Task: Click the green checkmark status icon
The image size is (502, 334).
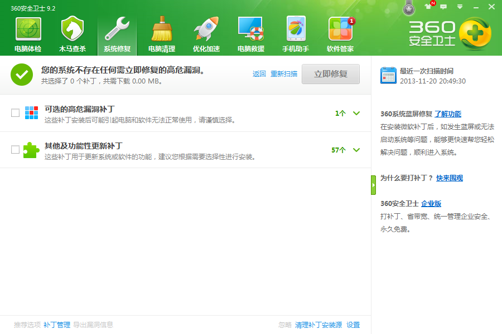Action: click(x=22, y=75)
